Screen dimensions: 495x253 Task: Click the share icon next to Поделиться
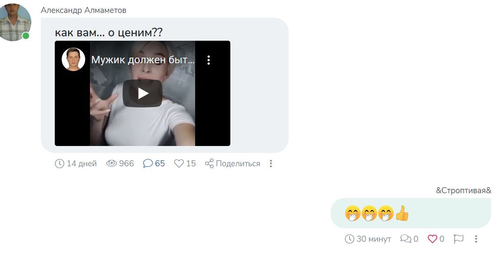209,163
